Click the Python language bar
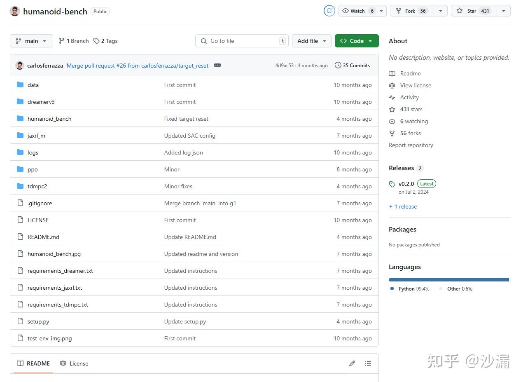The image size is (523, 382). point(448,280)
